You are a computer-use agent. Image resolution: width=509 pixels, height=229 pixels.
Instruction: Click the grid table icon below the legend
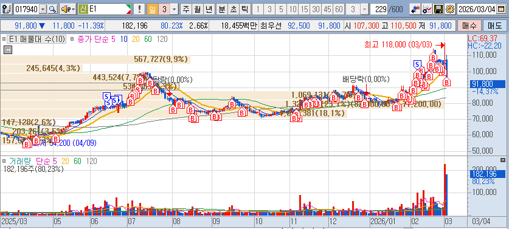(8, 50)
